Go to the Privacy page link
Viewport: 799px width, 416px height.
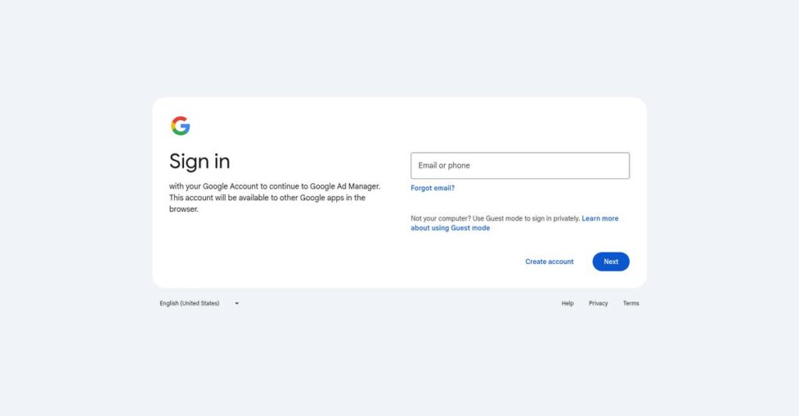pyautogui.click(x=598, y=303)
